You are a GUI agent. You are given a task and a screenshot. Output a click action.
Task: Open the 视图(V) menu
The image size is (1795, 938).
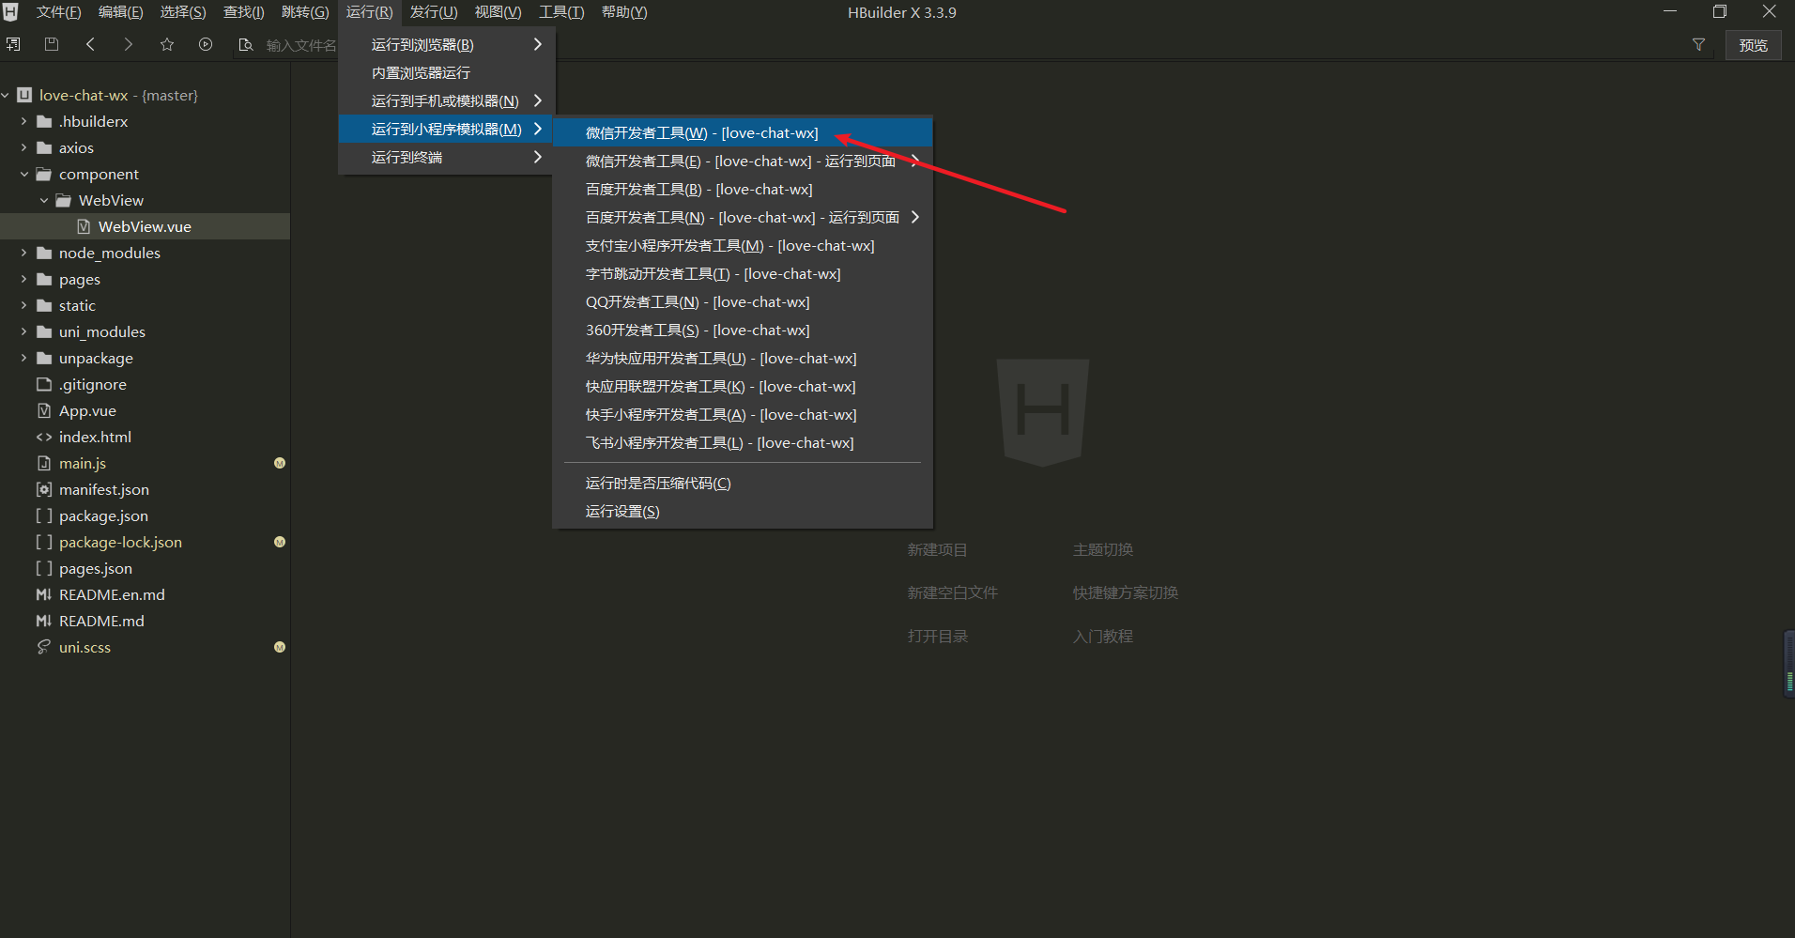pyautogui.click(x=498, y=12)
